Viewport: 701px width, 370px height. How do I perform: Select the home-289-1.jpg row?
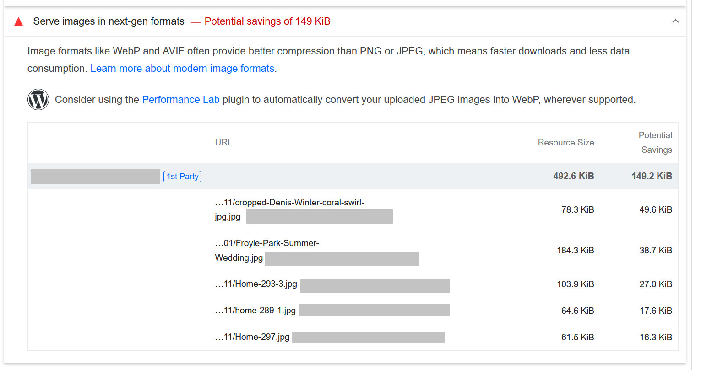tap(255, 310)
